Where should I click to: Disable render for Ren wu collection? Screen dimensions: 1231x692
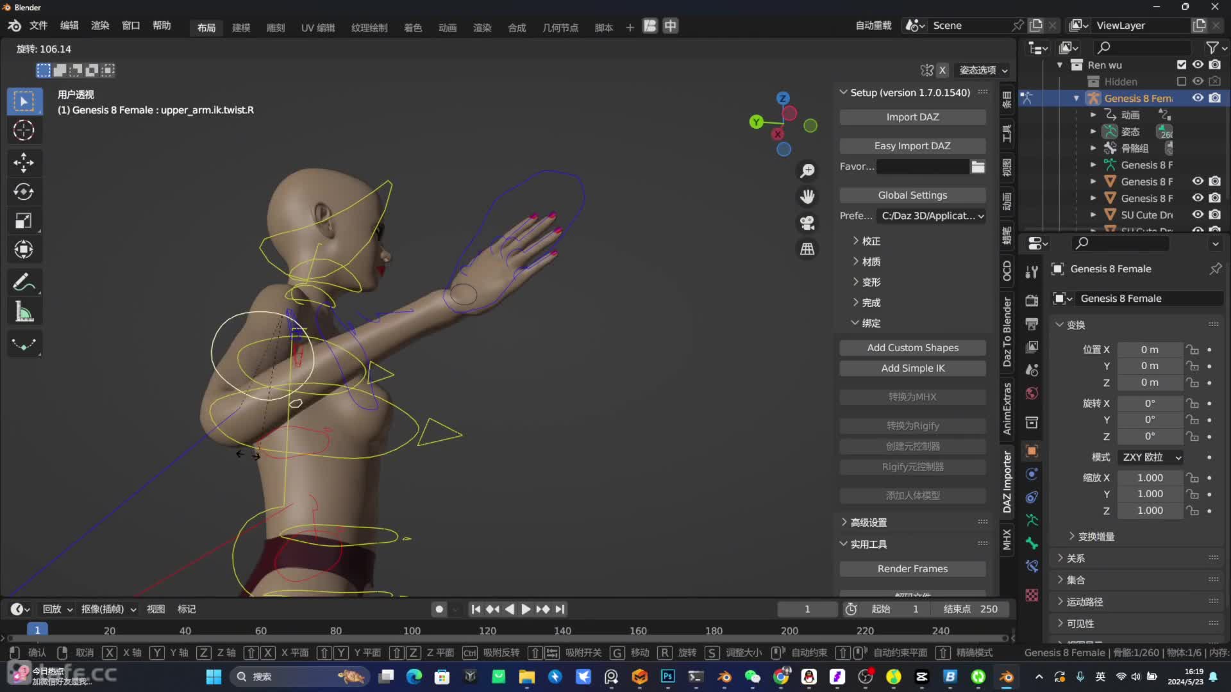tap(1215, 65)
